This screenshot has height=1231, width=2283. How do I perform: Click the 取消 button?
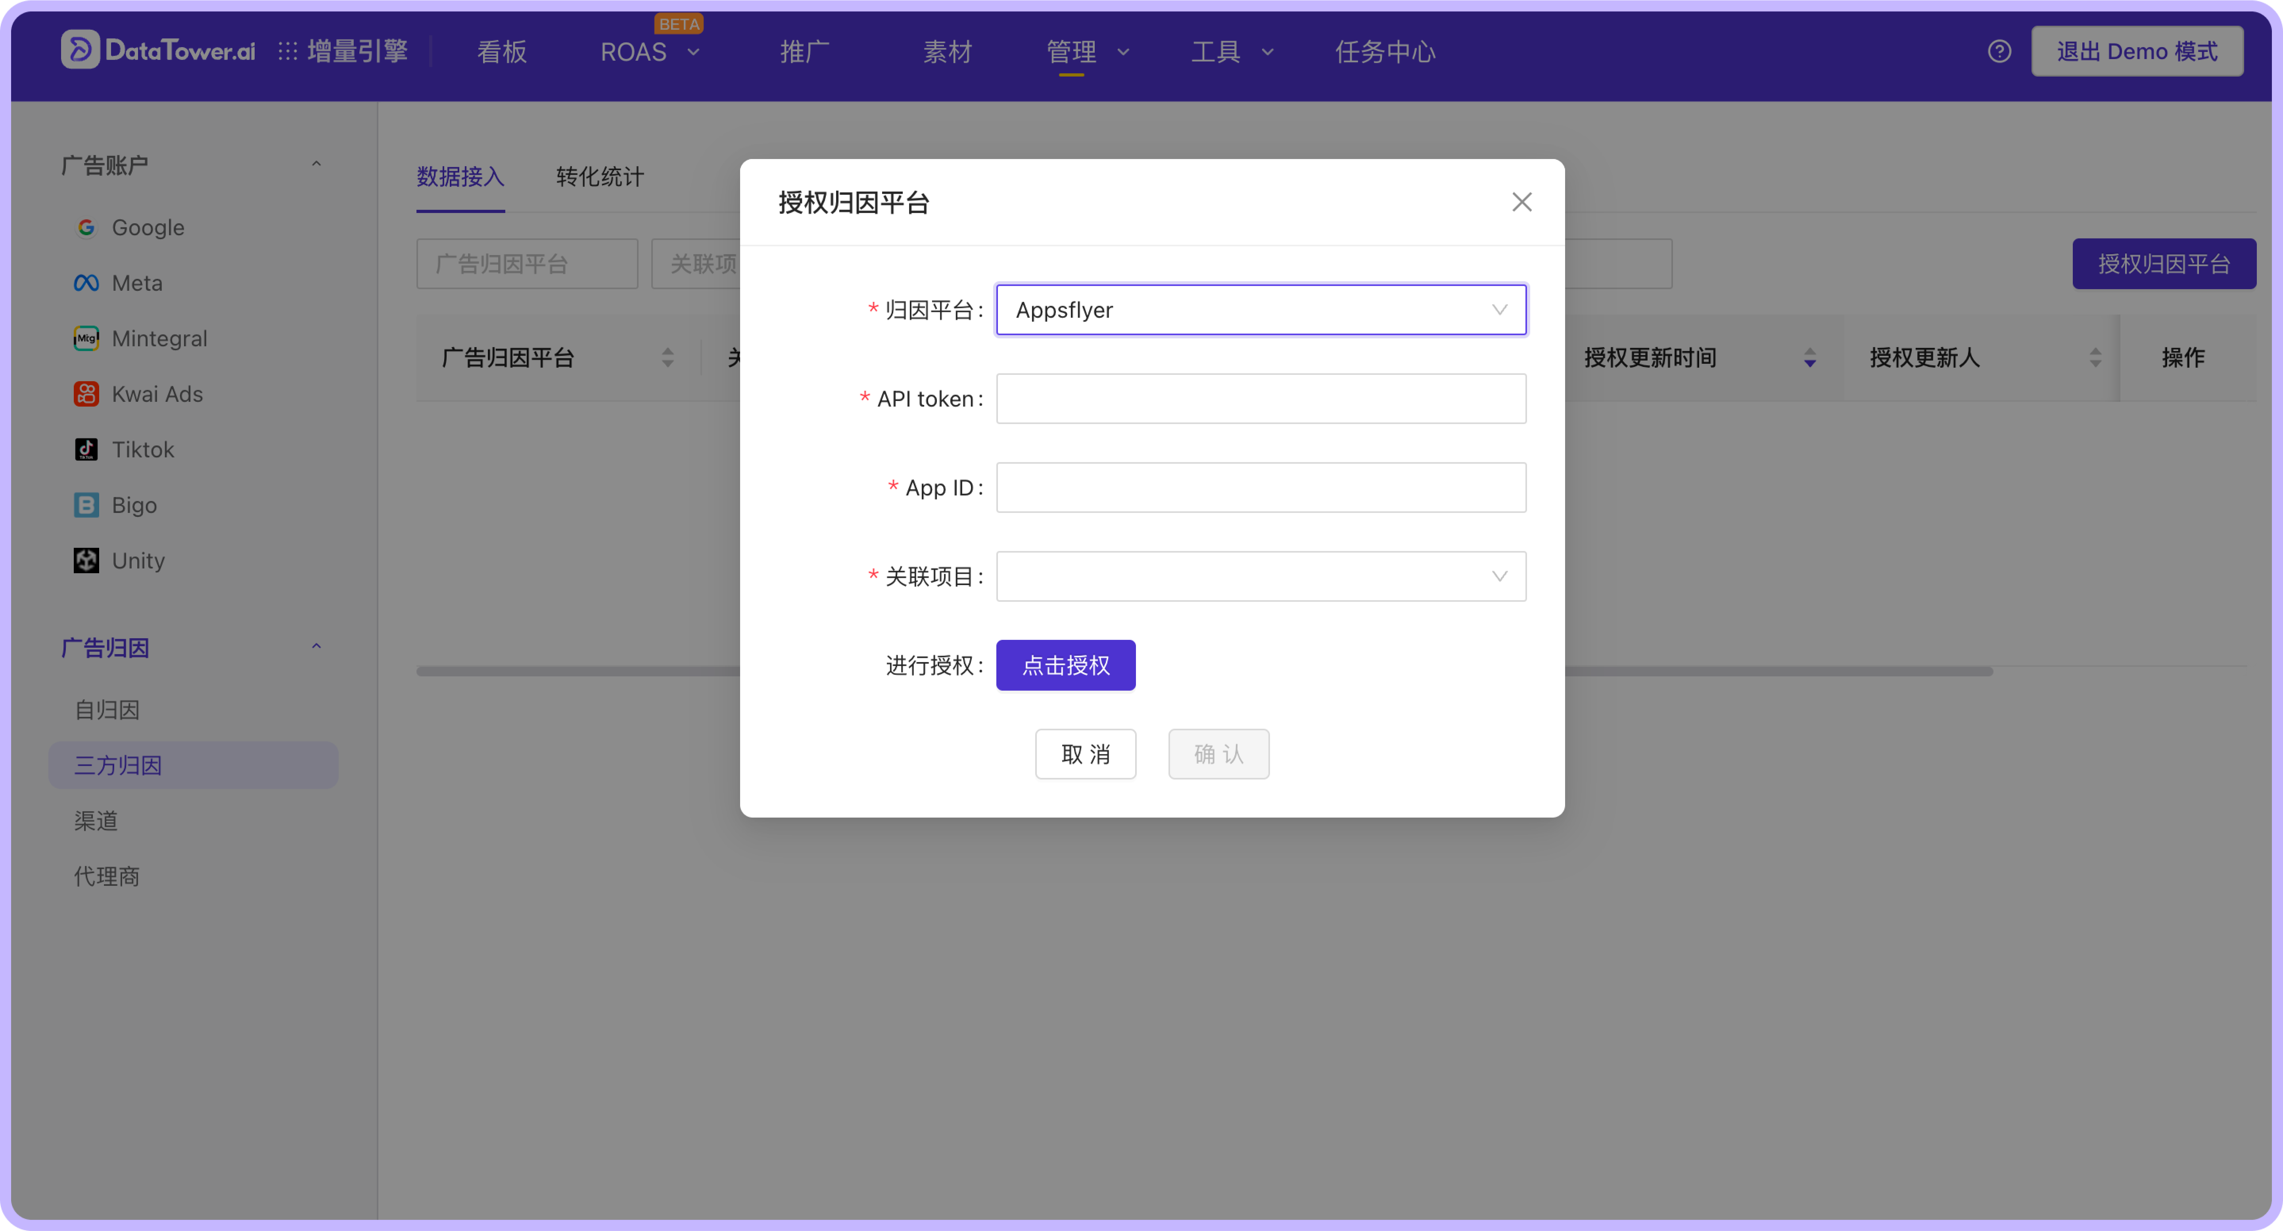click(x=1085, y=754)
